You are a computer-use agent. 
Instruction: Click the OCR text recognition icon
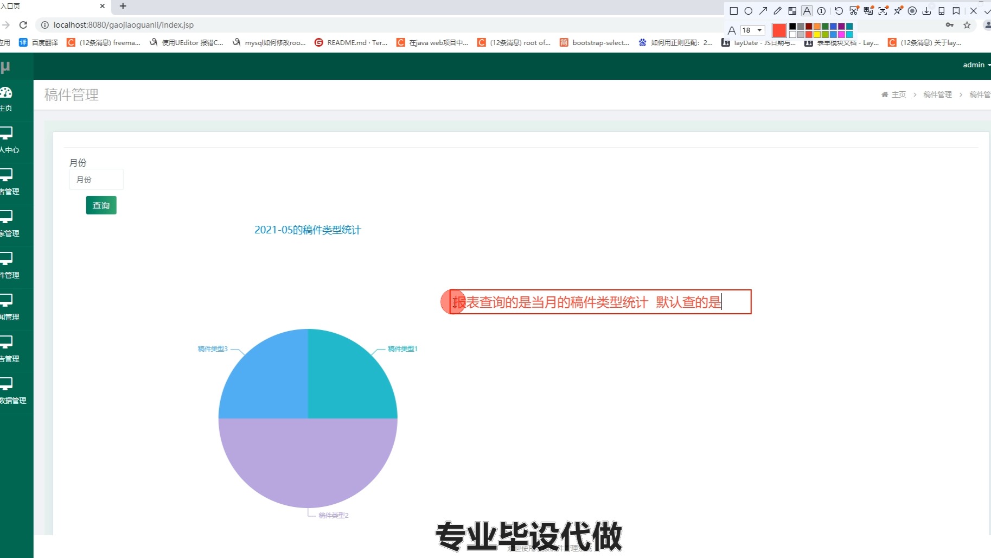(x=883, y=11)
